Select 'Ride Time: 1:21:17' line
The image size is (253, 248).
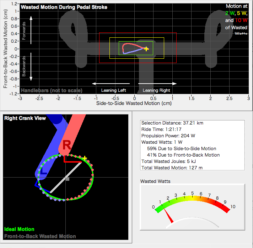pyautogui.click(x=161, y=129)
